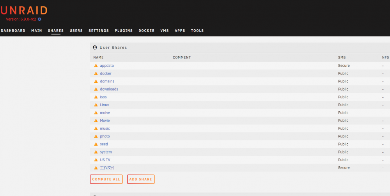
Task: Click the Secure SMB value for appdata
Action: 344,66
